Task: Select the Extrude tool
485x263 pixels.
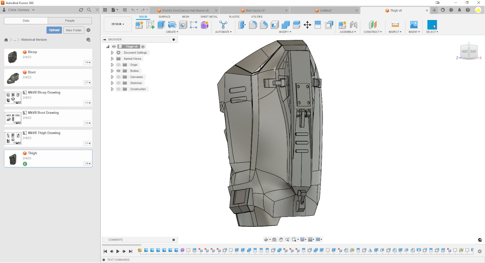Action: click(161, 25)
